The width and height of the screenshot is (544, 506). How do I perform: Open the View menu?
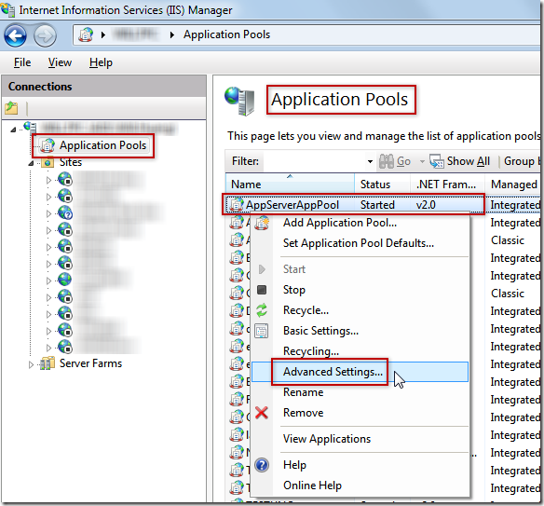tap(60, 62)
